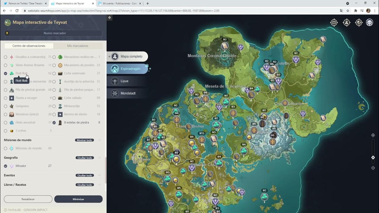Switch to the Mis marcadores tab

click(78, 46)
